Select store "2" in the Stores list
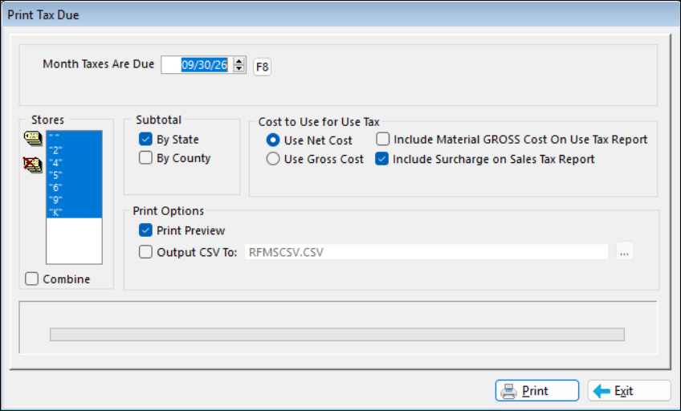 pyautogui.click(x=74, y=150)
